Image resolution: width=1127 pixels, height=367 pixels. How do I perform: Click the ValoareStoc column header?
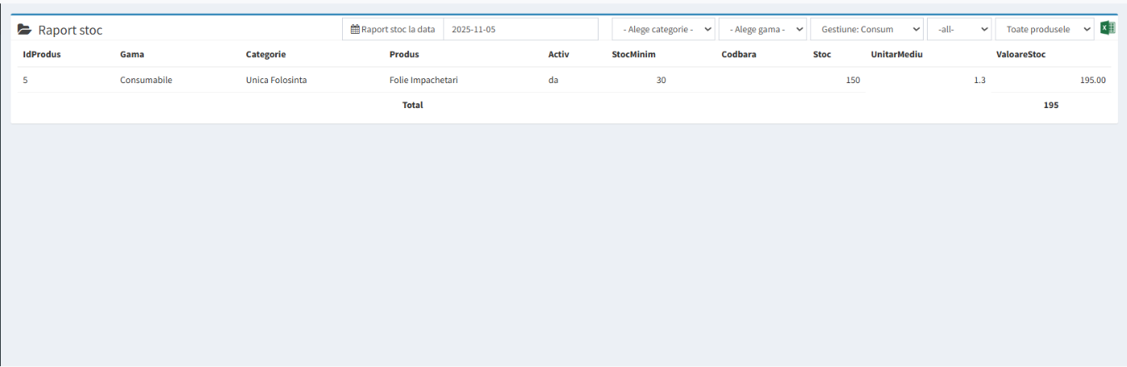1021,55
